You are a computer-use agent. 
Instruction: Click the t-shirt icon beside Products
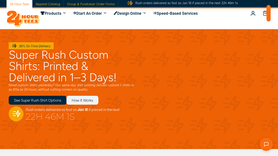(42, 13)
